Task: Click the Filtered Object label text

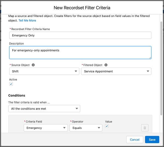Action: coord(93,65)
